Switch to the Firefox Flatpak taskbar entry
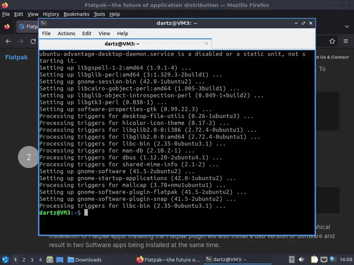Viewport: 354px width, 265px height. tap(168, 259)
